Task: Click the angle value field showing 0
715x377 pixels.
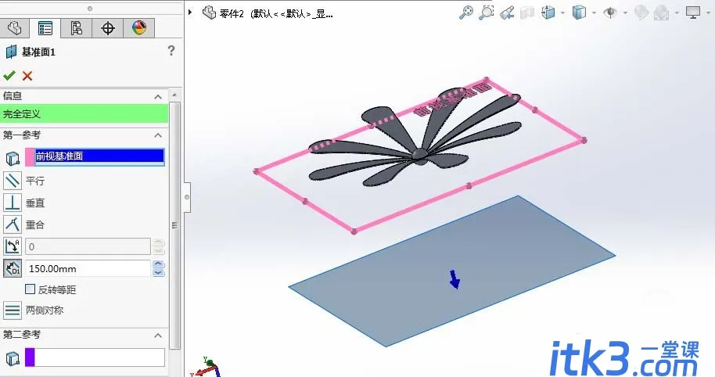Action: [88, 246]
